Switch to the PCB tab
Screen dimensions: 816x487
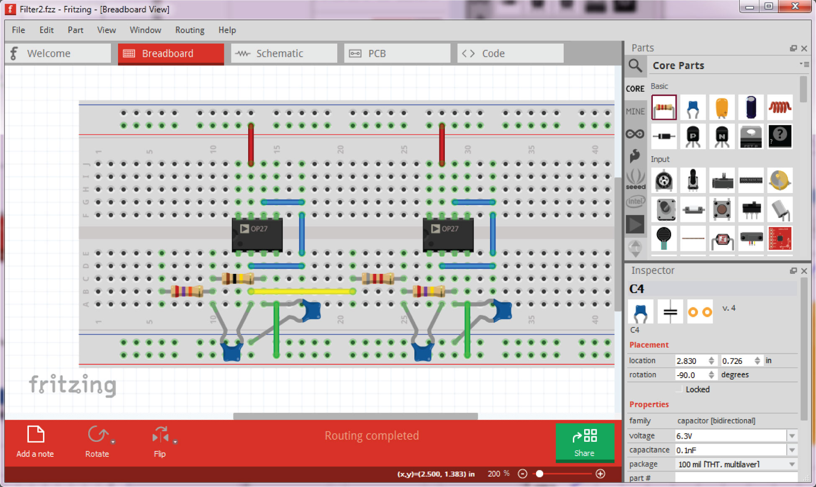pyautogui.click(x=397, y=54)
